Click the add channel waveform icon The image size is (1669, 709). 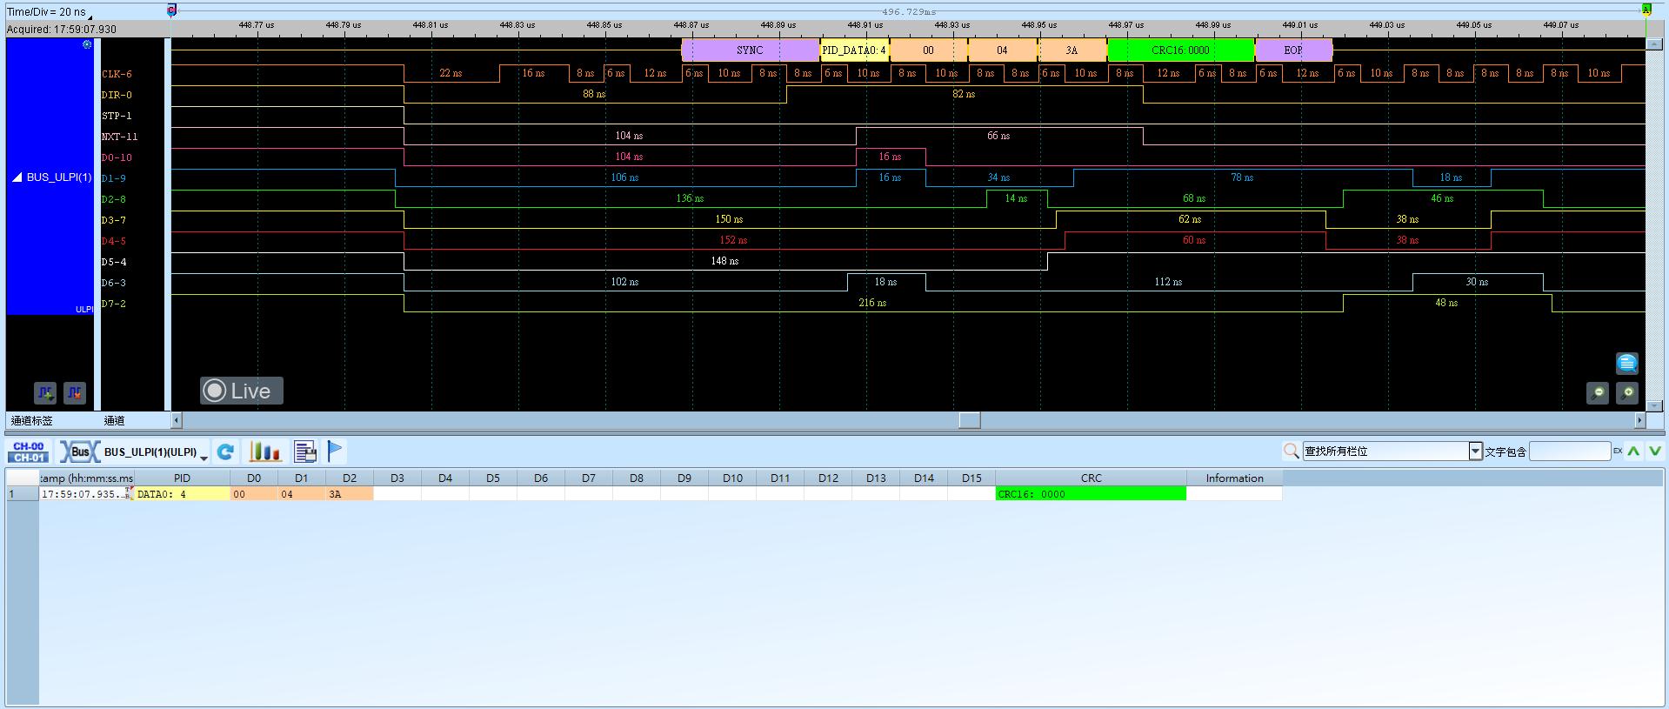pyautogui.click(x=45, y=393)
